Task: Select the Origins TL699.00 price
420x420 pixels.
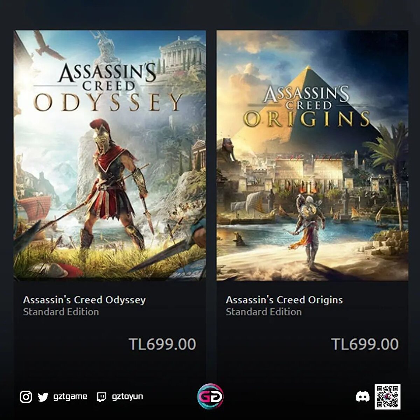Action: click(365, 344)
